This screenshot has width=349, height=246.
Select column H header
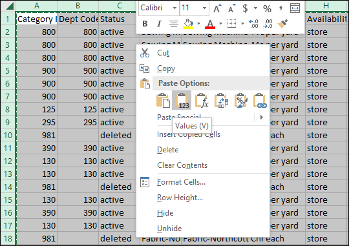coord(326,6)
